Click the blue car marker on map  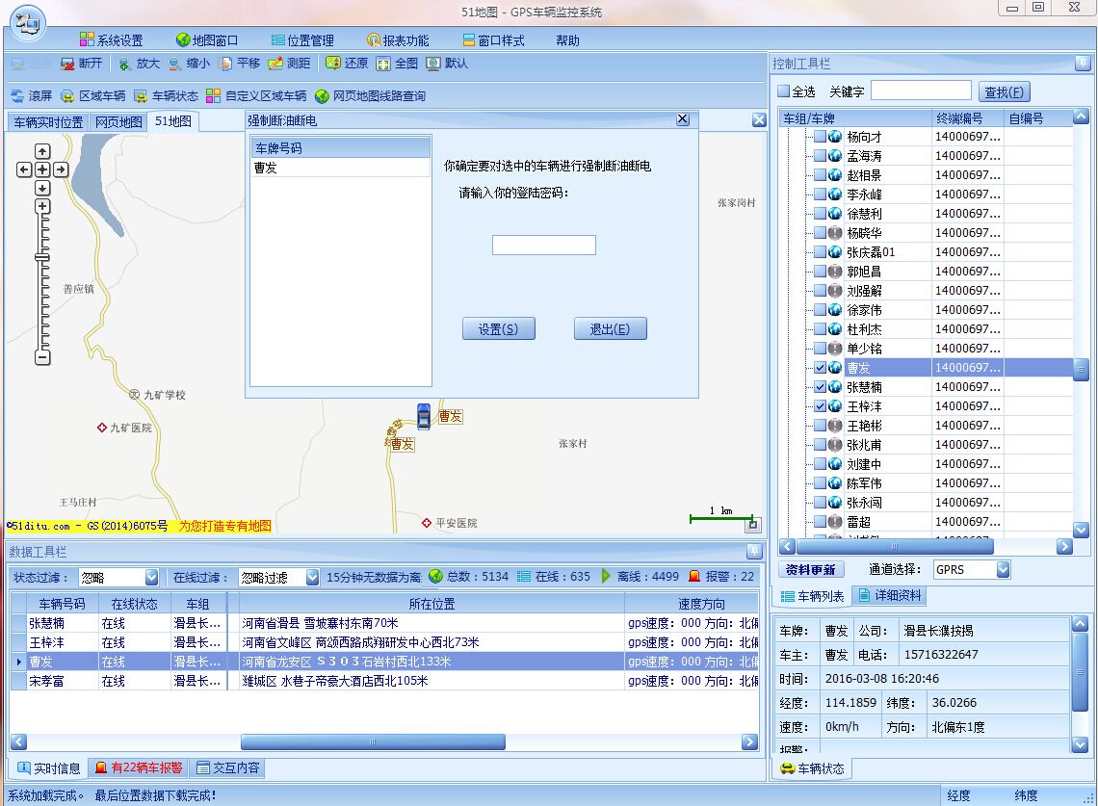click(x=423, y=416)
